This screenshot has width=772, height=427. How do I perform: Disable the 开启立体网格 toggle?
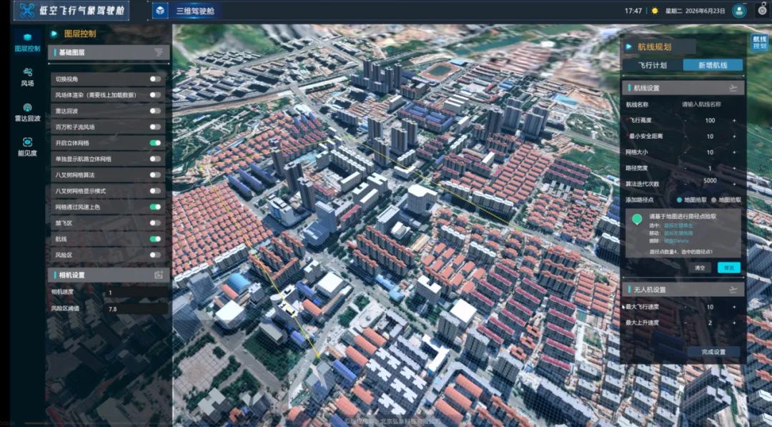(x=155, y=143)
